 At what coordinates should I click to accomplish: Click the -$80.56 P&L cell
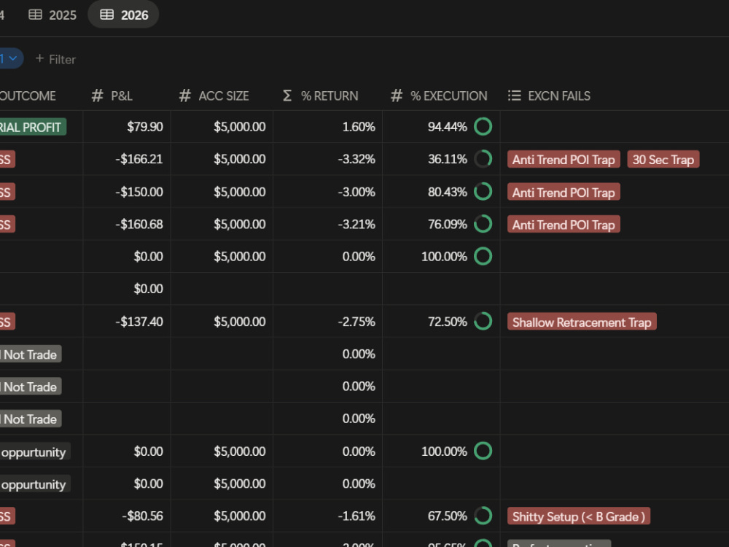(127, 516)
